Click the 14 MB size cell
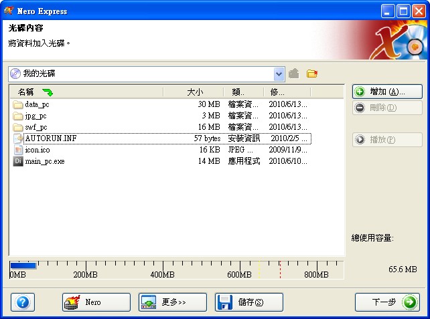This screenshot has width=430, height=319. pos(209,161)
